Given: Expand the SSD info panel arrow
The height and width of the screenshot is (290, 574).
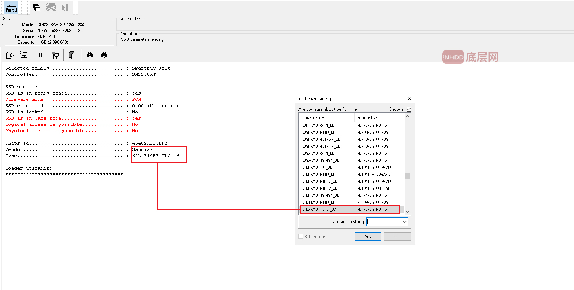Looking at the screenshot, I should coord(3,25).
